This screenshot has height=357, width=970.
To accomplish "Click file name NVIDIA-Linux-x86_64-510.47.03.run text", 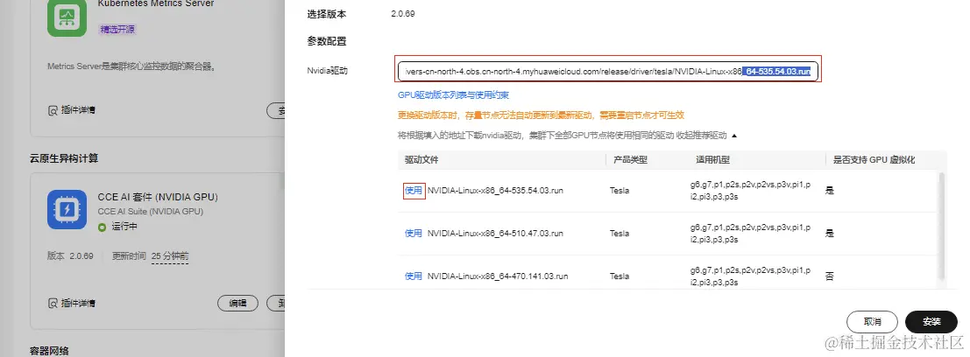I will [x=496, y=233].
